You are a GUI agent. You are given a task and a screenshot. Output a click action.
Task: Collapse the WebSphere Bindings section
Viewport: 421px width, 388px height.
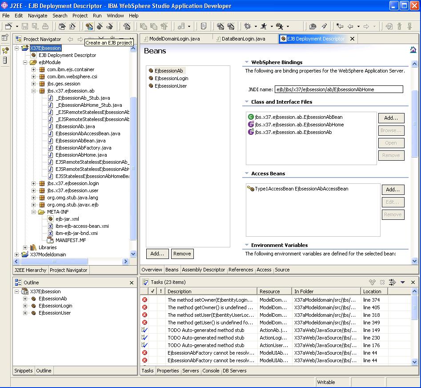pos(247,62)
